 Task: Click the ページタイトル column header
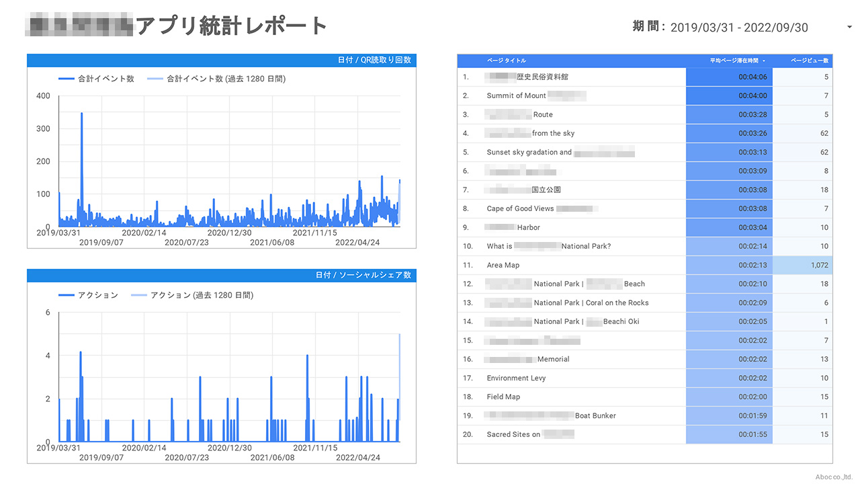[507, 61]
